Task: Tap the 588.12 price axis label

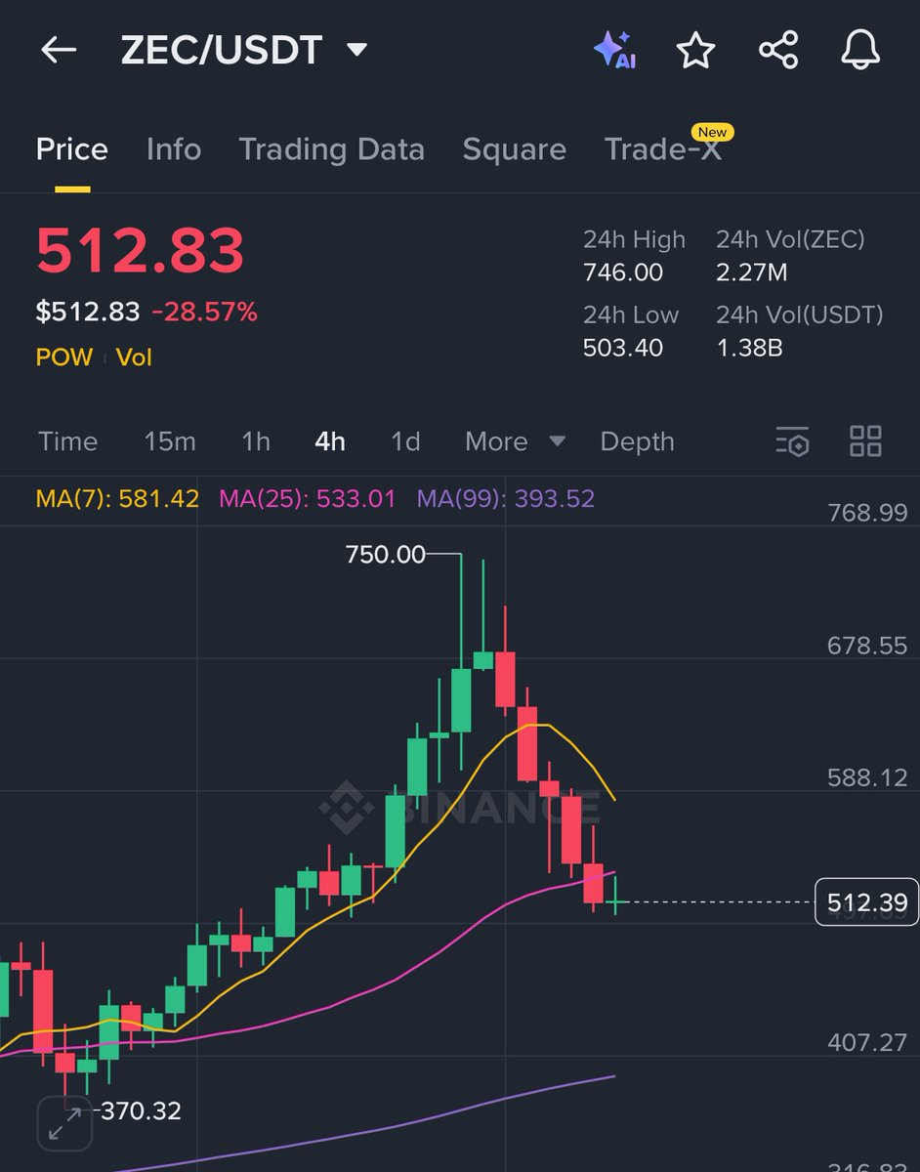Action: (867, 777)
